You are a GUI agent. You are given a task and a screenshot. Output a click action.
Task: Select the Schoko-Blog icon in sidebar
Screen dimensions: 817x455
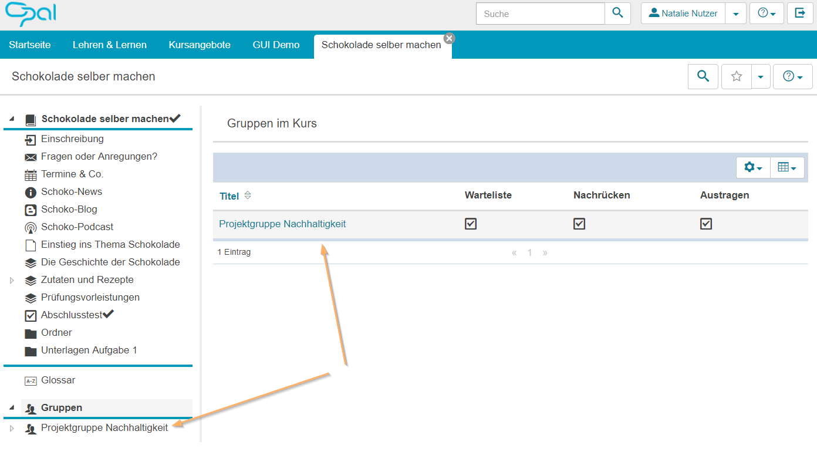(31, 210)
